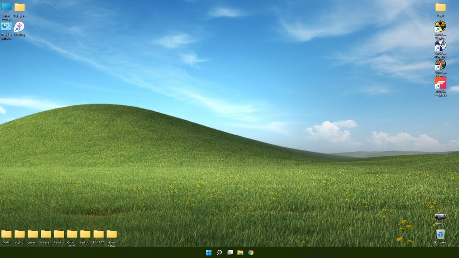Open File Explorer from taskbar

point(240,253)
